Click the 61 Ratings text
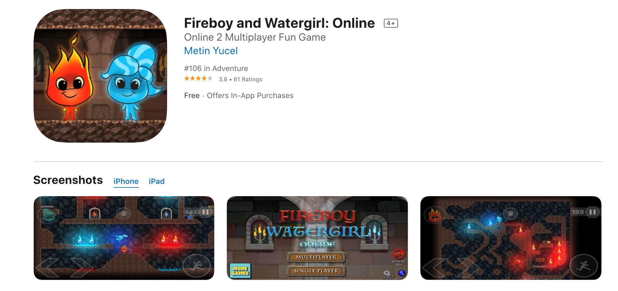Screen dimensions: 618x291 point(248,79)
